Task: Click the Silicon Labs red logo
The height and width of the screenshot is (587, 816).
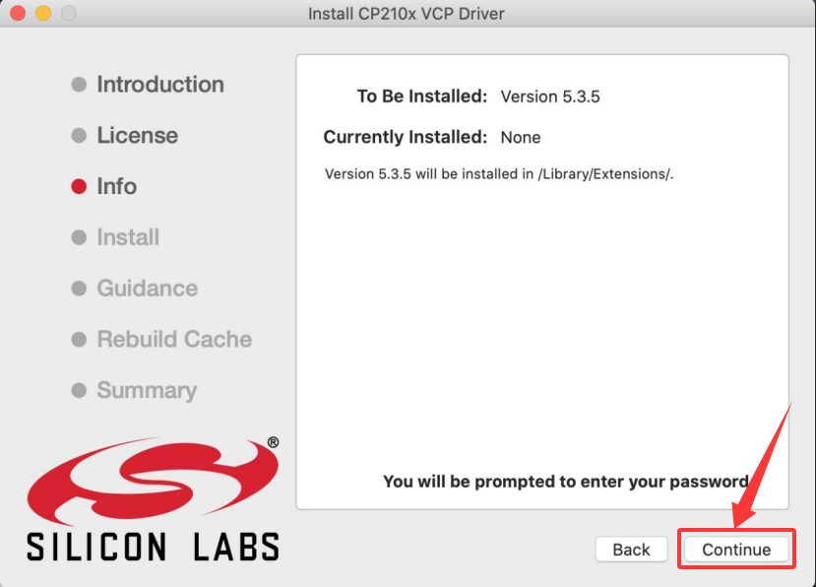Action: [x=153, y=481]
